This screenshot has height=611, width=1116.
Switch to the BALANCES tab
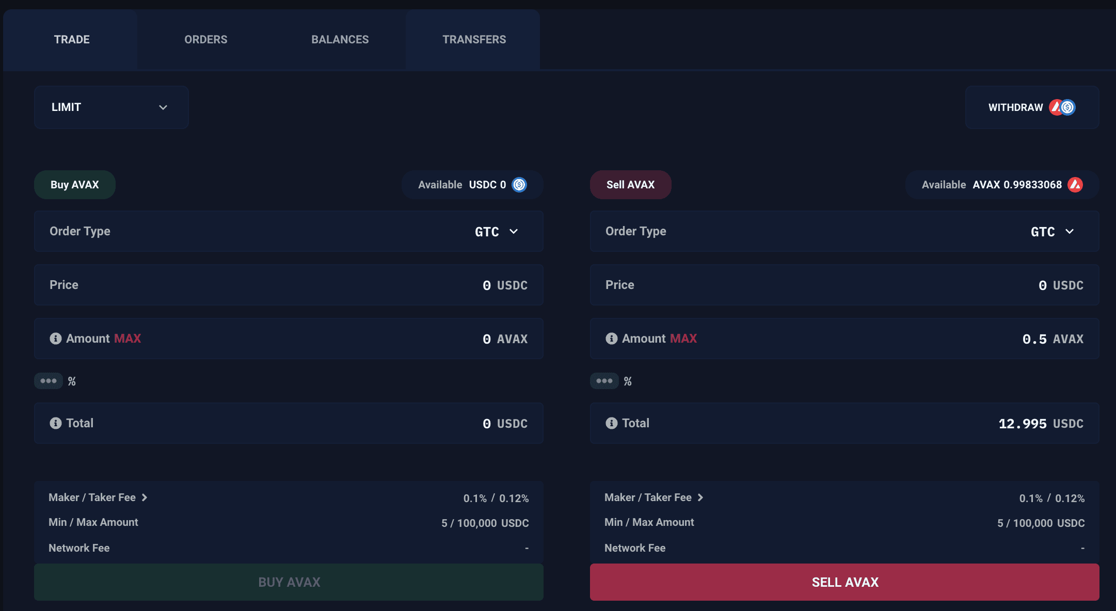coord(340,40)
